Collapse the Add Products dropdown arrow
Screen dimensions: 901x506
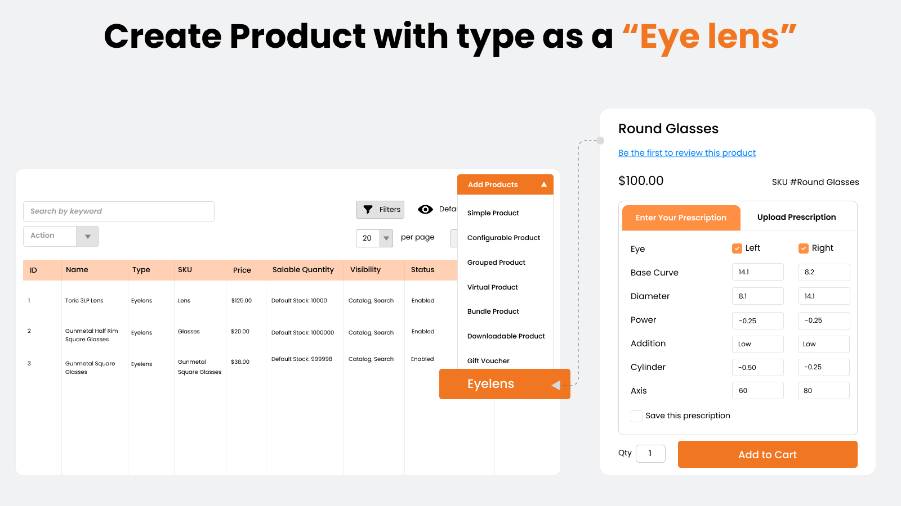coord(543,184)
